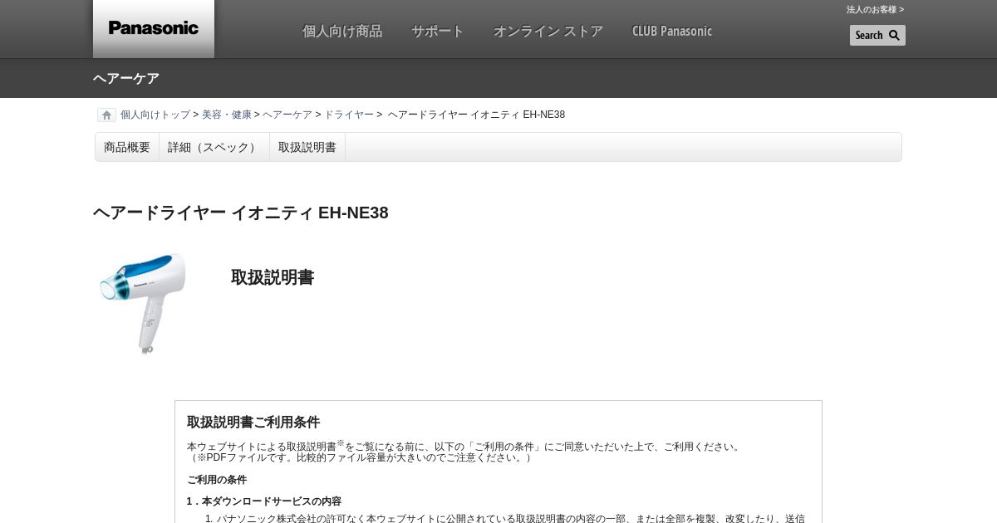Click the heading ヘアードライヤー イオニティ EH-NE38
The width and height of the screenshot is (997, 523).
[x=241, y=213]
